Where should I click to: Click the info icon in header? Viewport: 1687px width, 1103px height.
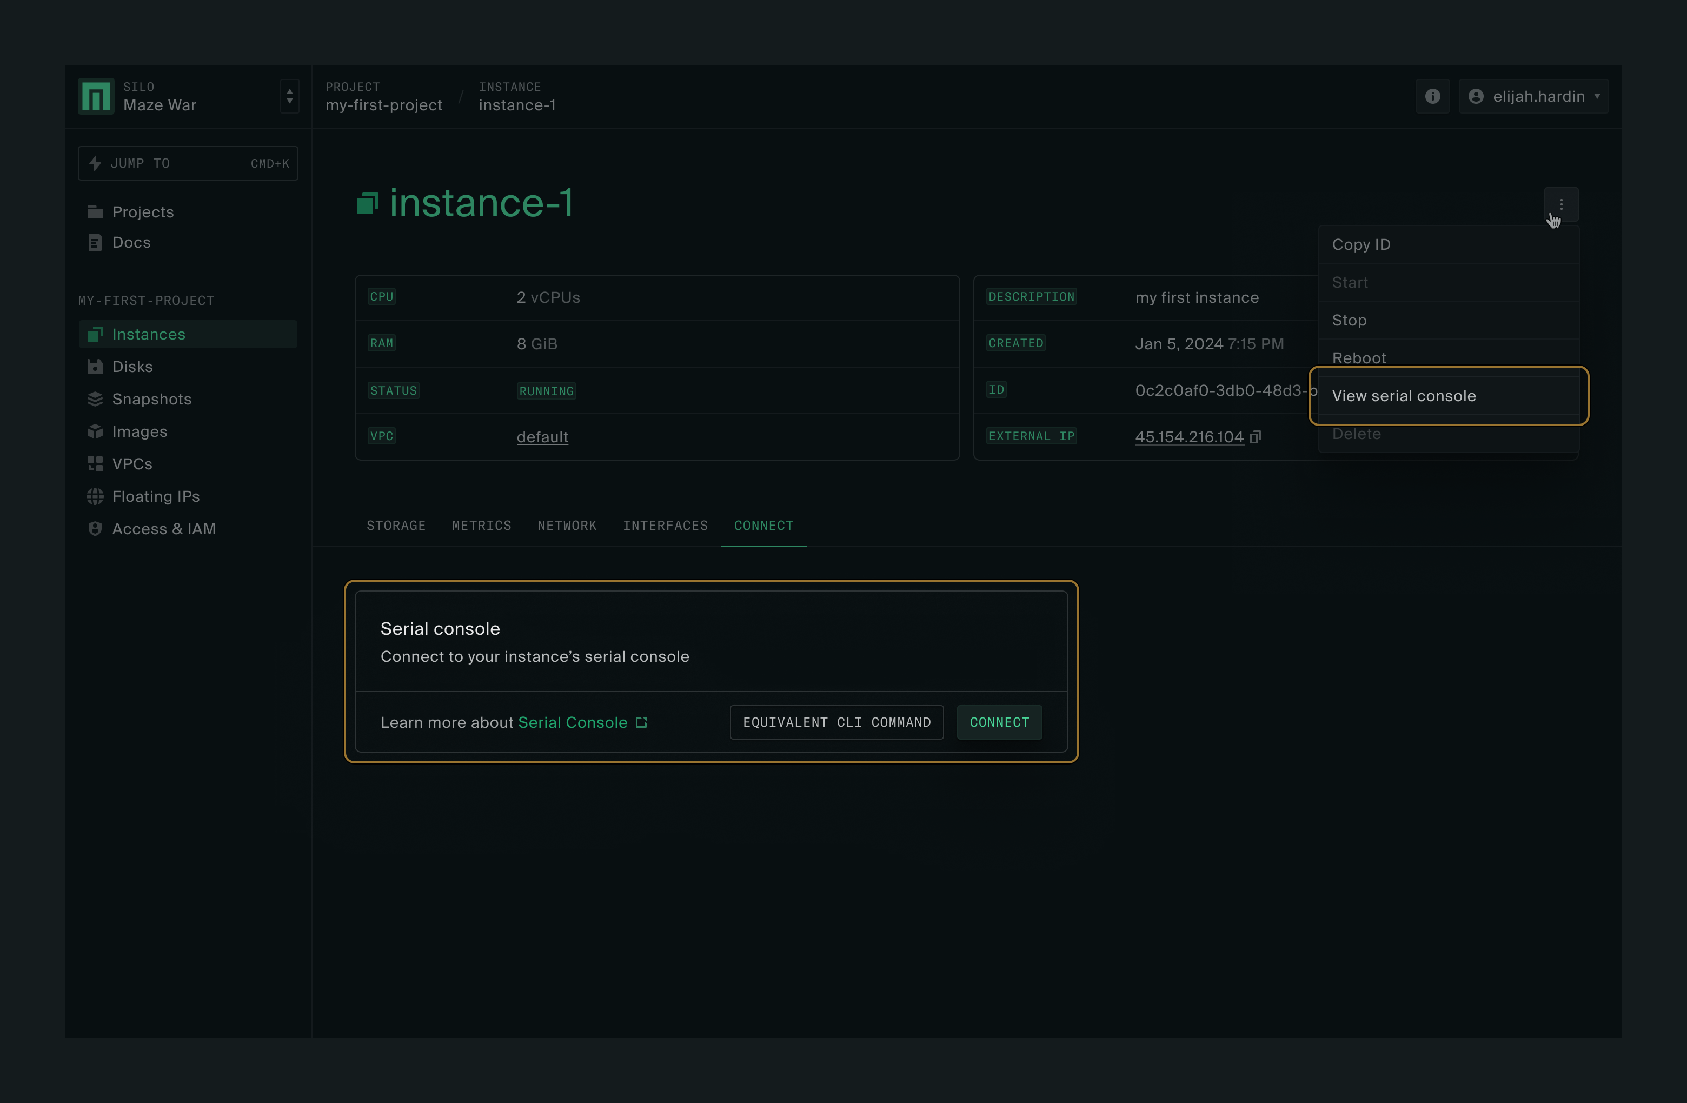(1432, 96)
